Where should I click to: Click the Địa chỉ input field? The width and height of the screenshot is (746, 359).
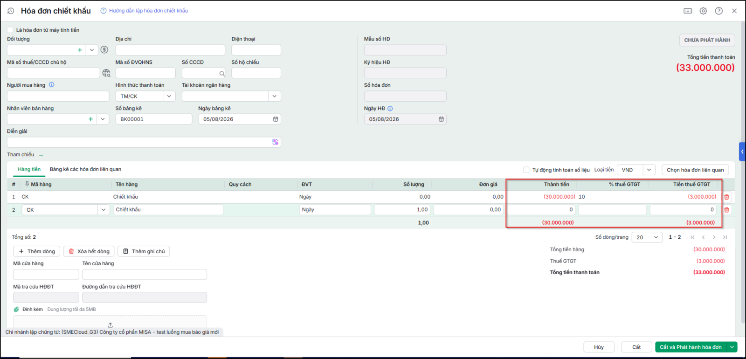[170, 50]
